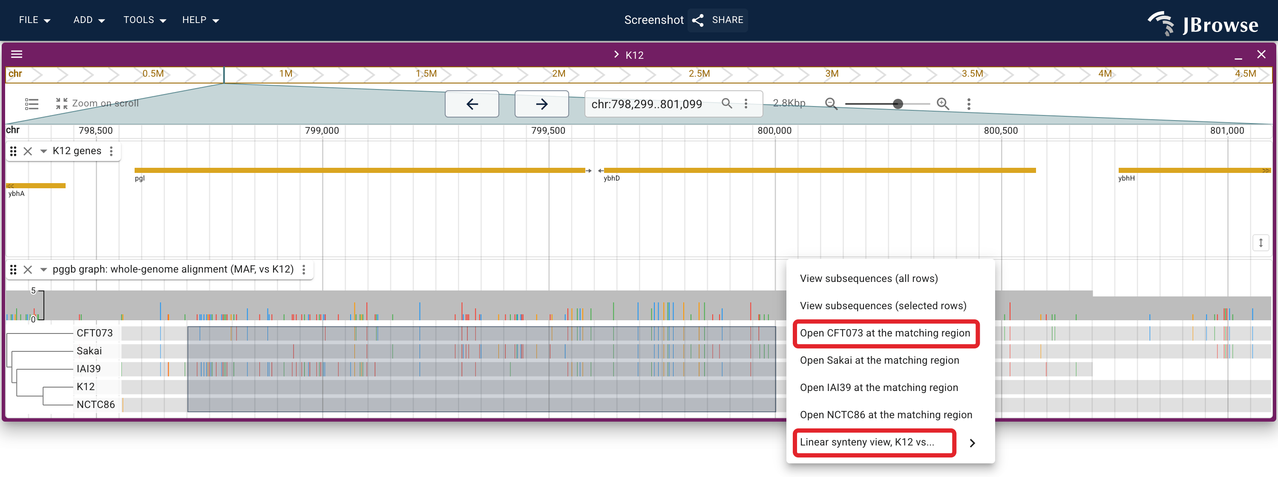This screenshot has height=477, width=1278.
Task: Open the track selector list icon
Action: 32,103
